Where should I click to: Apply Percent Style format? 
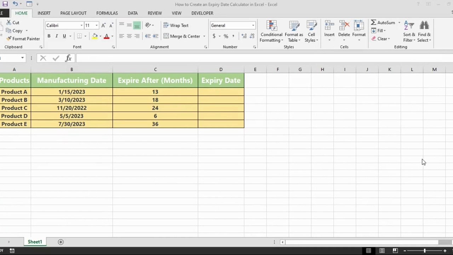[226, 36]
